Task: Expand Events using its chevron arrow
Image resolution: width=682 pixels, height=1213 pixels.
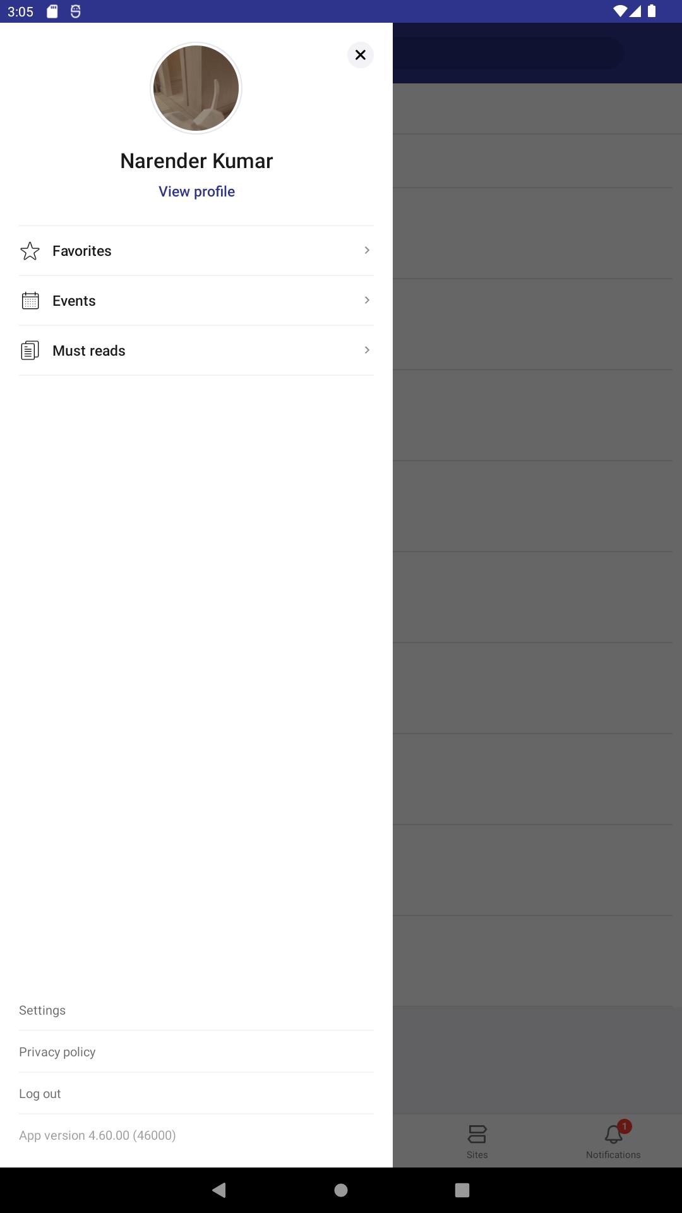Action: click(x=367, y=301)
